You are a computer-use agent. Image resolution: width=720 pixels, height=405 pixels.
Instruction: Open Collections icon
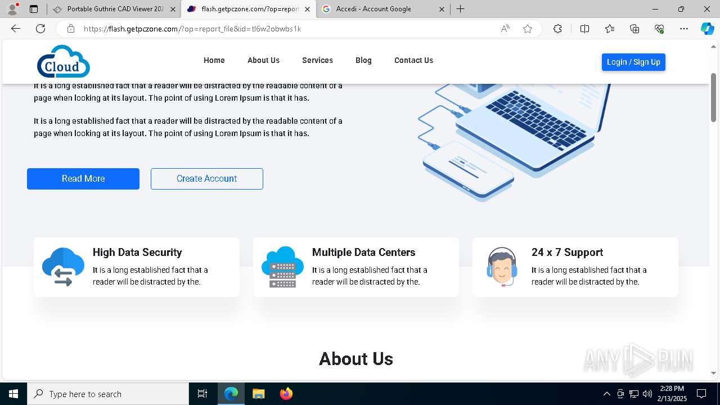634,29
